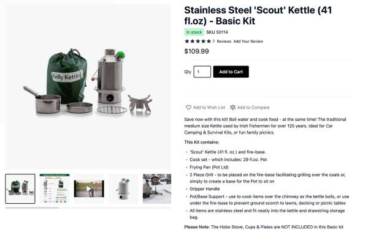Click the compare scales icon
Viewport: 368px width, 238px height.
(232, 108)
